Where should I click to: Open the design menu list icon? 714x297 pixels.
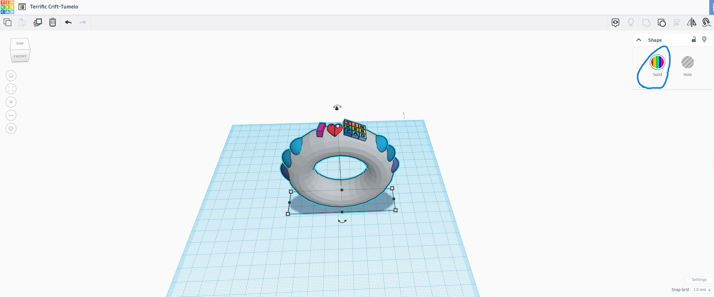pos(22,6)
